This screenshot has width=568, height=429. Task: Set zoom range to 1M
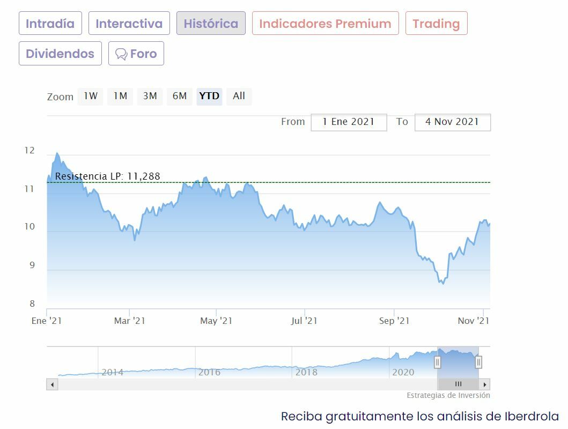tap(120, 96)
